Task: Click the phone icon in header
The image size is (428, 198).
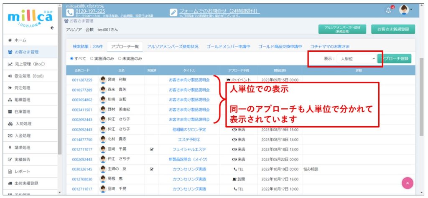Action: 70,12
